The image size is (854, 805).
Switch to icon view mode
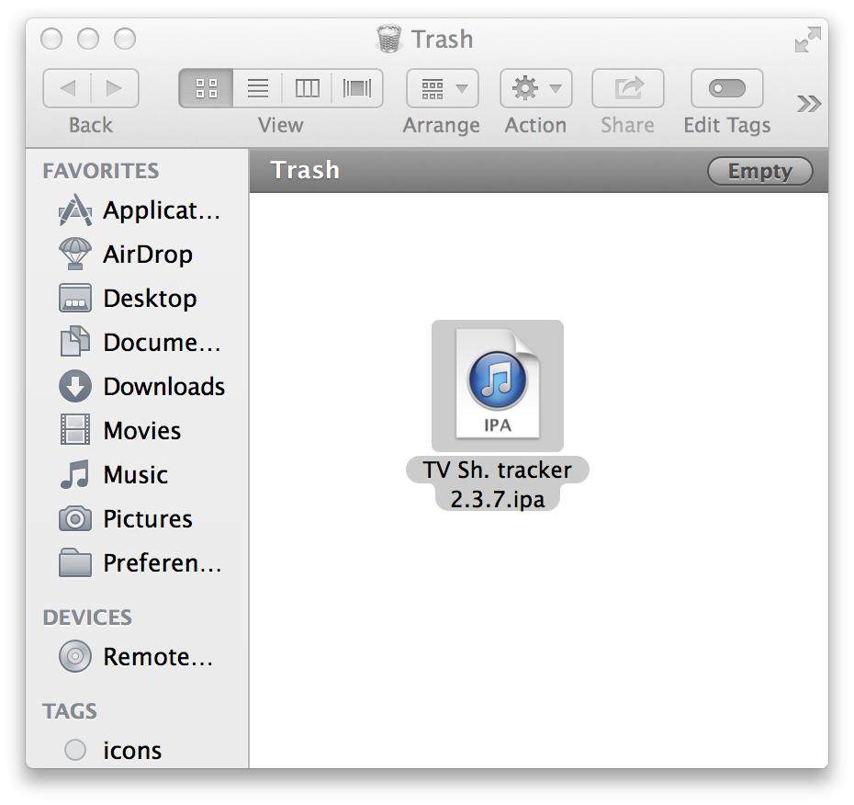[x=204, y=88]
